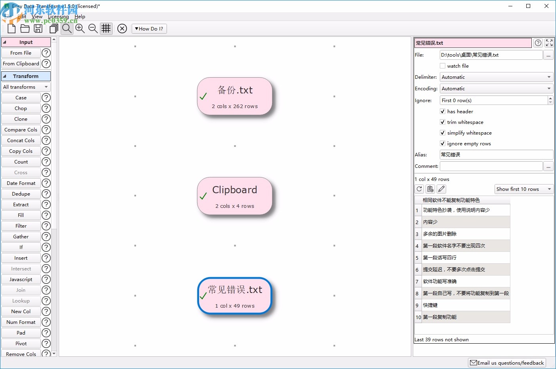Edit data with the pencil icon

(x=441, y=189)
